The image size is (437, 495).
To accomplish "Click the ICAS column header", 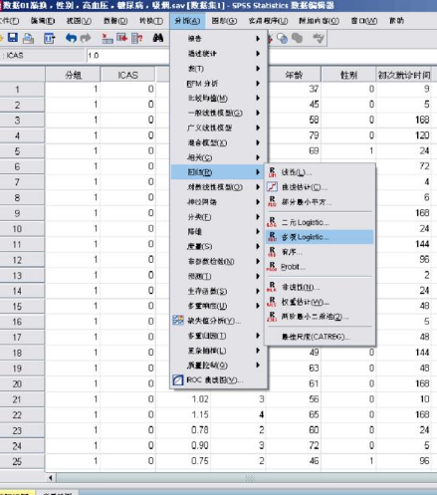I will (127, 75).
